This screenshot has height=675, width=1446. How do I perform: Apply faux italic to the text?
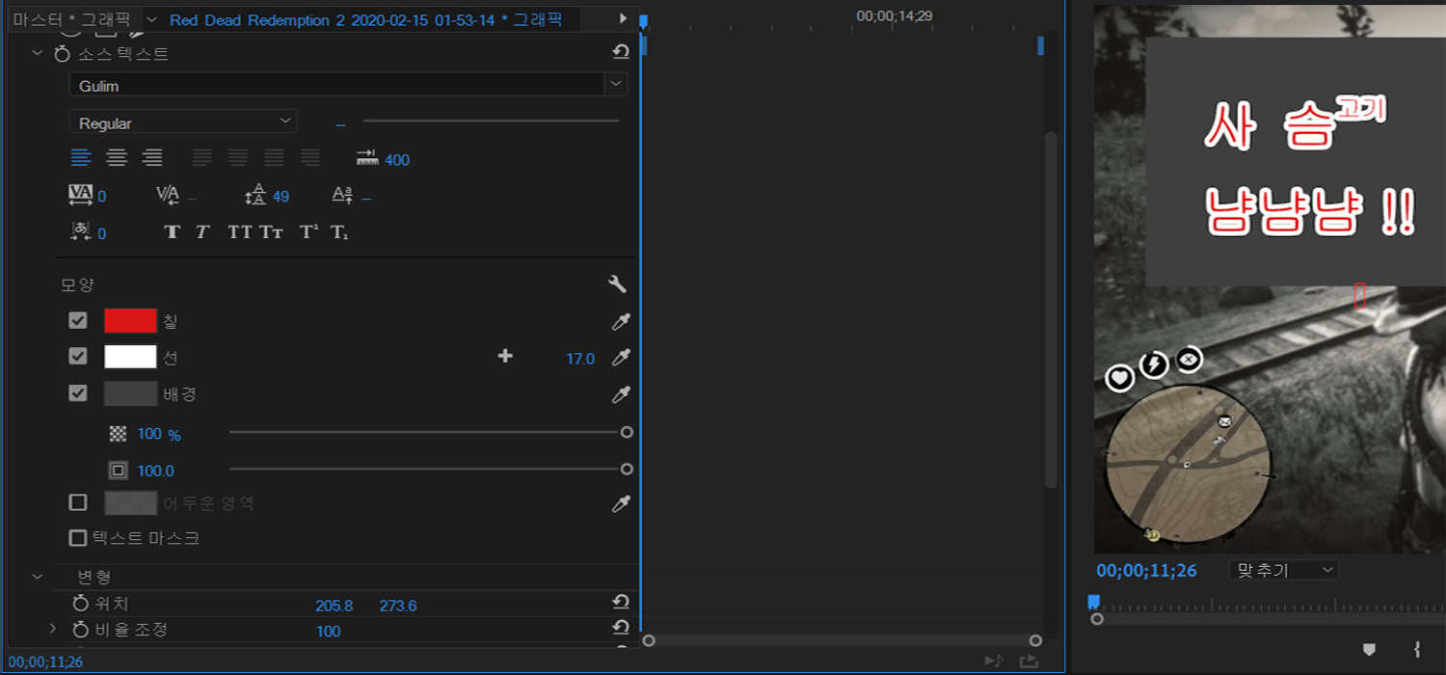tap(202, 232)
